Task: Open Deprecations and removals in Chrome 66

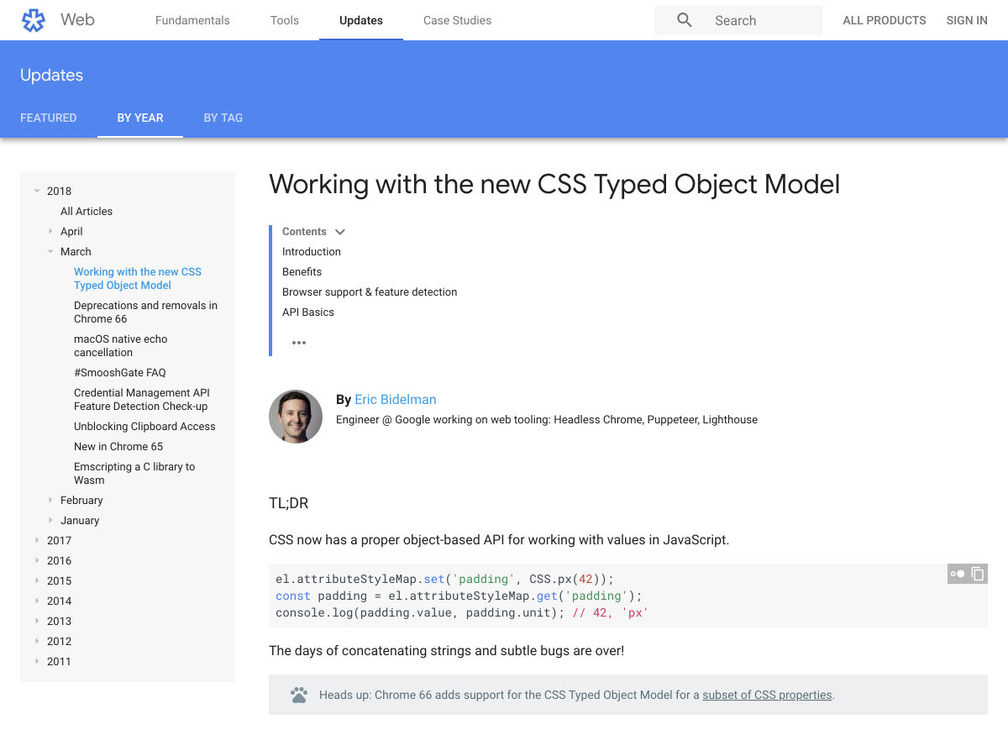Action: pyautogui.click(x=145, y=312)
